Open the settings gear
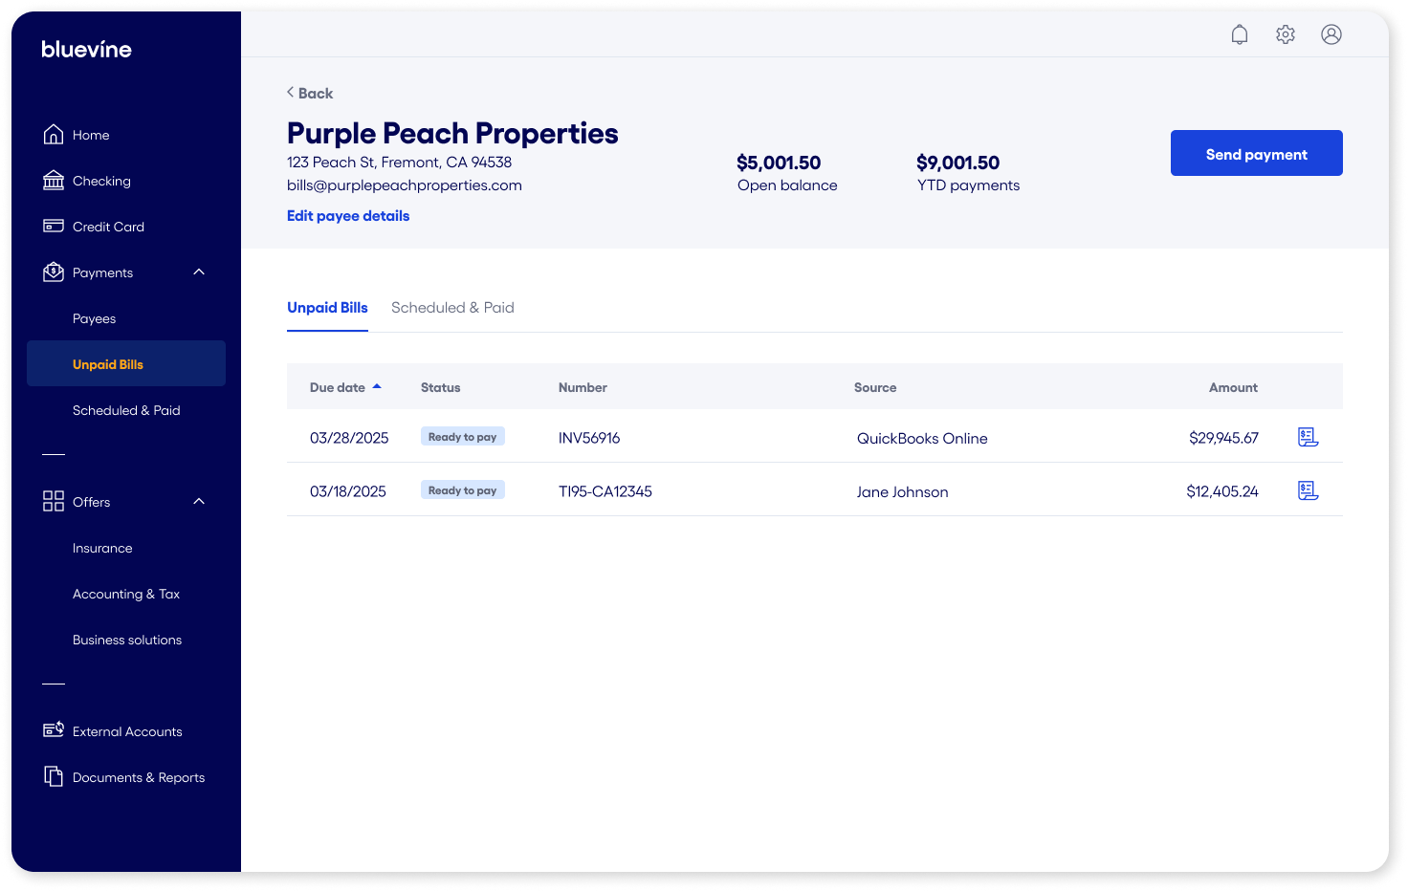 [1285, 33]
